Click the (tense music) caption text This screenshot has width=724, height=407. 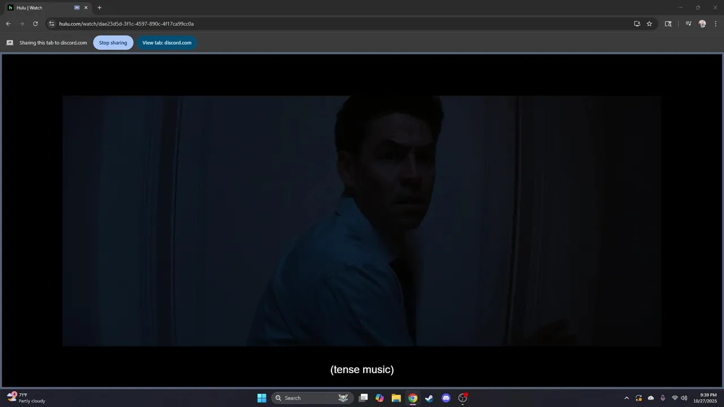click(x=362, y=370)
